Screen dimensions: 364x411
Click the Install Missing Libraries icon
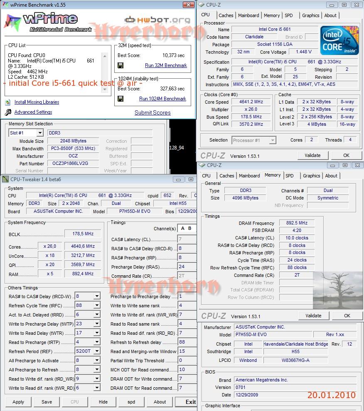(8, 102)
